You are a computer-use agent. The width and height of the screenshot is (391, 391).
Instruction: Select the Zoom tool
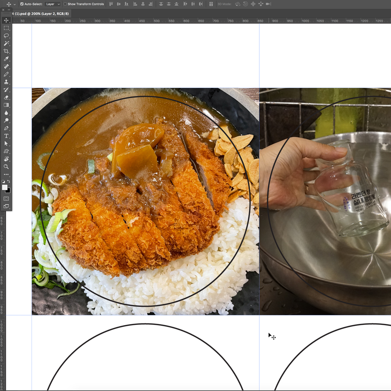click(6, 167)
